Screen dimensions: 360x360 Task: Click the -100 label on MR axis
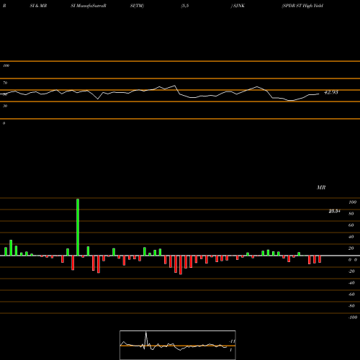353,318
